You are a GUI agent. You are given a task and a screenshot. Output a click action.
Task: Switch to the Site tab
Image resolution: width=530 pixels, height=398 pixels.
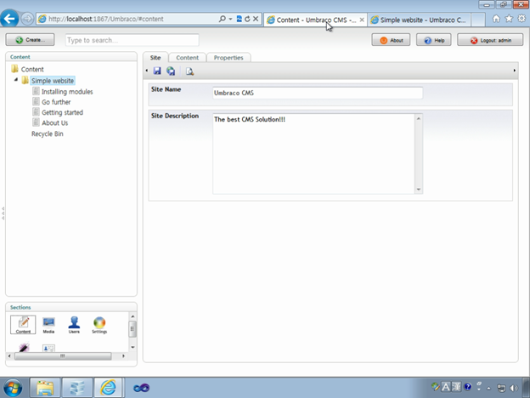coord(155,58)
